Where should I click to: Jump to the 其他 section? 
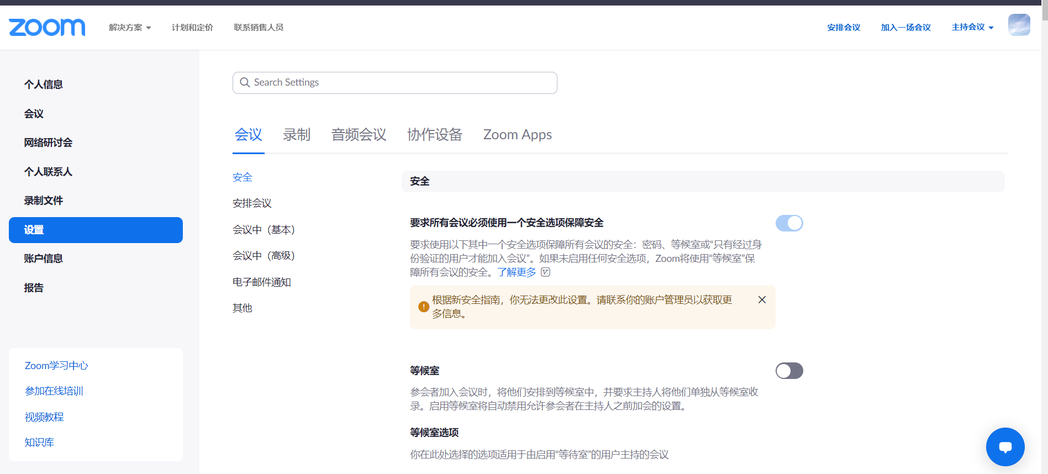(x=243, y=308)
